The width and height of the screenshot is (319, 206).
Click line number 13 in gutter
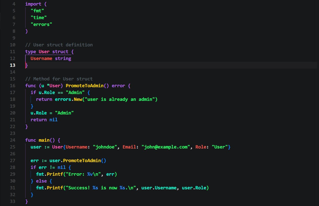(x=12, y=65)
